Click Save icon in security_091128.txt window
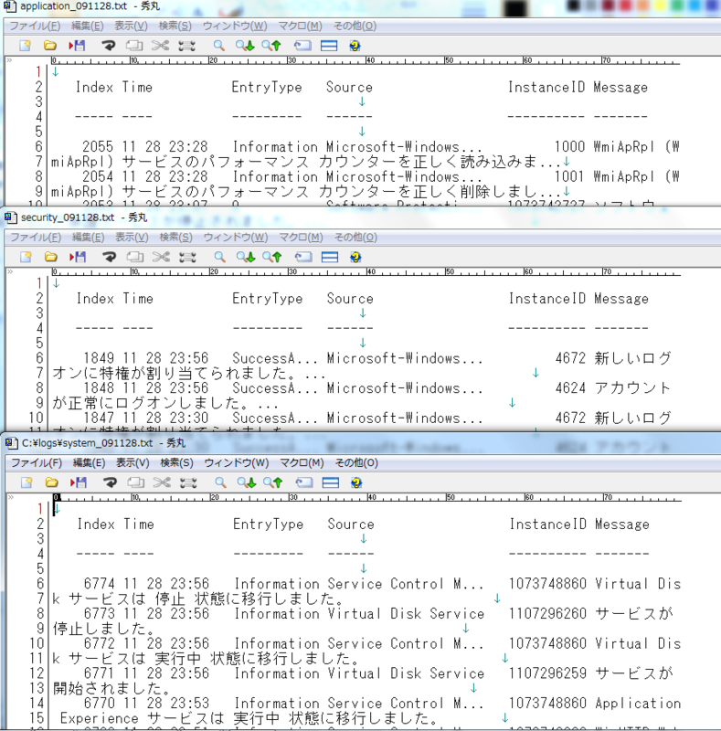 78,257
